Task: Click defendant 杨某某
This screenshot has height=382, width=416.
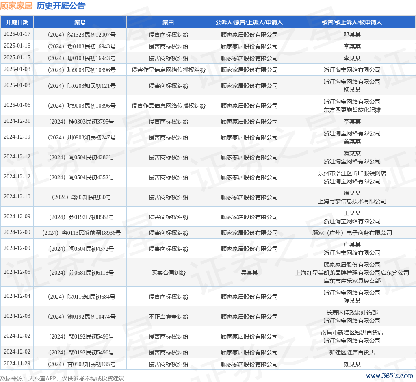Action: point(352,90)
